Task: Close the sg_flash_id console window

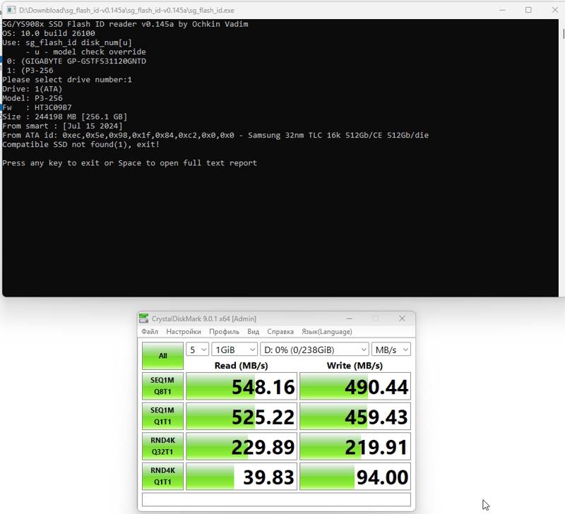Action: coord(553,10)
